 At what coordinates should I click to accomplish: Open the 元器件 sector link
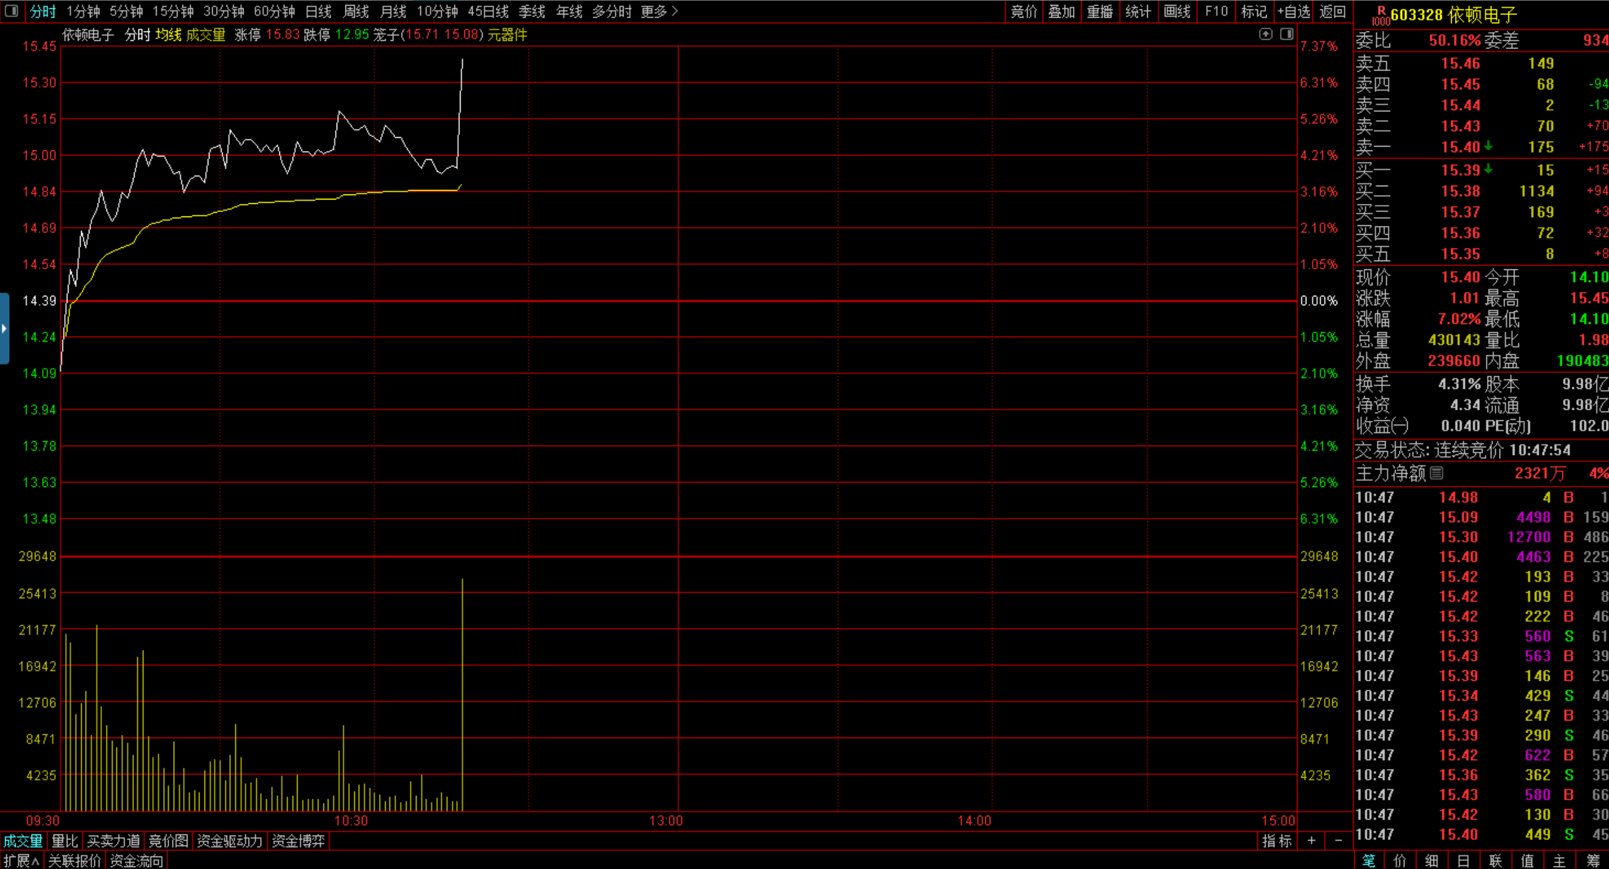coord(507,35)
